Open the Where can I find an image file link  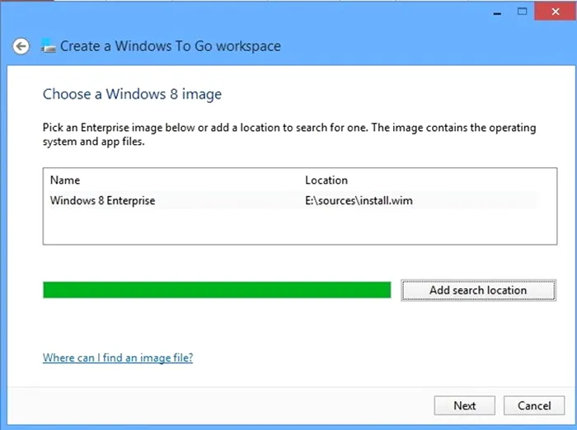[118, 358]
